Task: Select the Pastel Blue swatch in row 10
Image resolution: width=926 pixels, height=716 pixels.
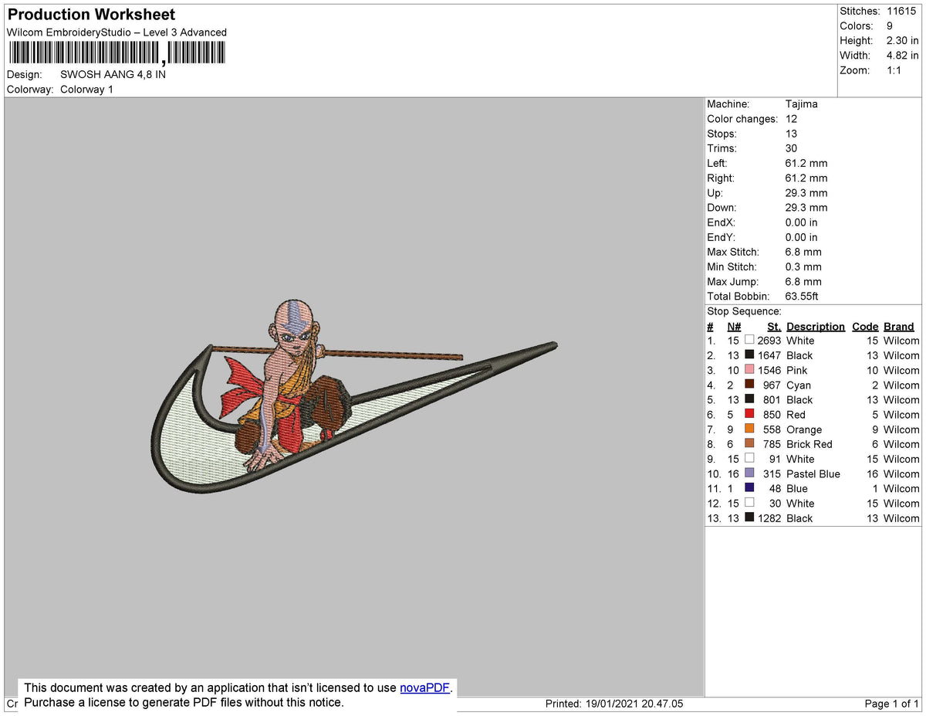Action: (x=749, y=473)
